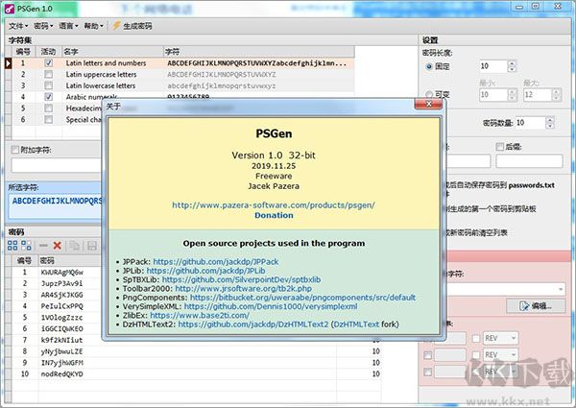Image resolution: width=576 pixels, height=408 pixels.
Task: Open the pazera-software.com psgen link
Action: point(274,204)
